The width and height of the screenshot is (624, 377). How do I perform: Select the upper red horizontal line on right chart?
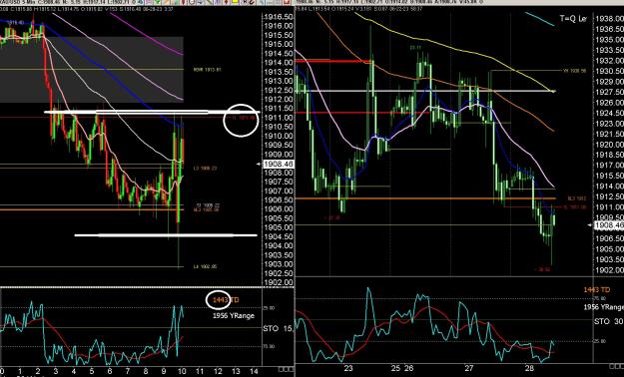(334, 61)
